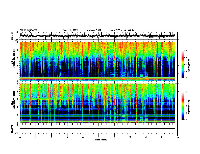200x154 pixels.
Task: Click the "6" kHz tick on ch.1 spectrogram
Action: pos(17,58)
